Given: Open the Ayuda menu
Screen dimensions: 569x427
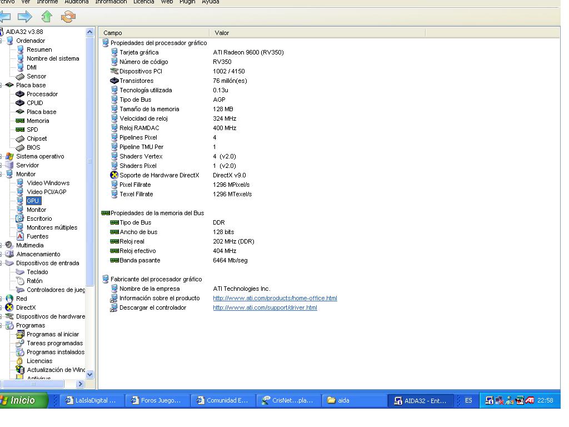Looking at the screenshot, I should point(211,2).
